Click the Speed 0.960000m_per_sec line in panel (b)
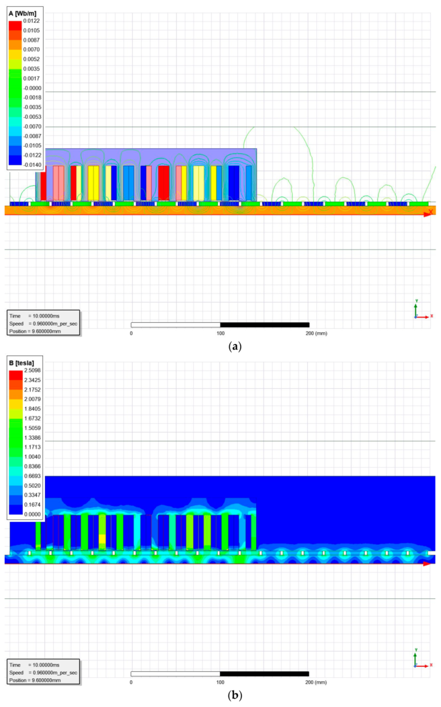The width and height of the screenshot is (441, 707). coord(43,673)
